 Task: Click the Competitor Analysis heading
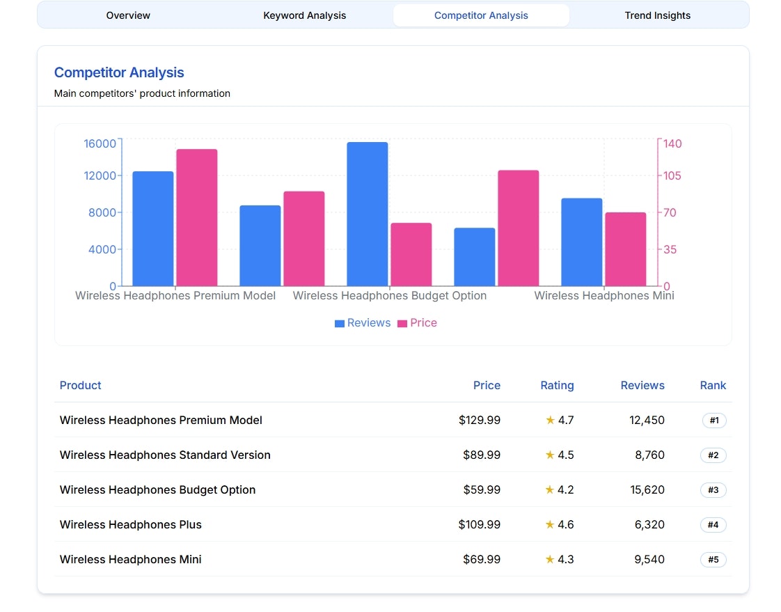click(x=119, y=72)
